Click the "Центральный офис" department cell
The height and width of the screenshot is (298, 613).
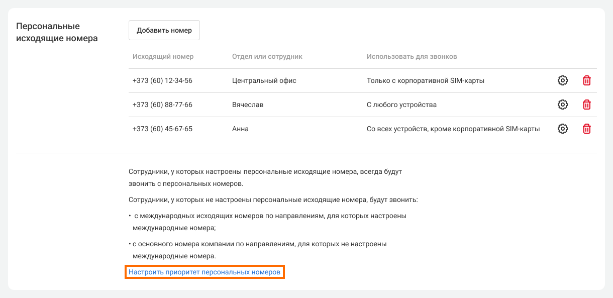(264, 80)
